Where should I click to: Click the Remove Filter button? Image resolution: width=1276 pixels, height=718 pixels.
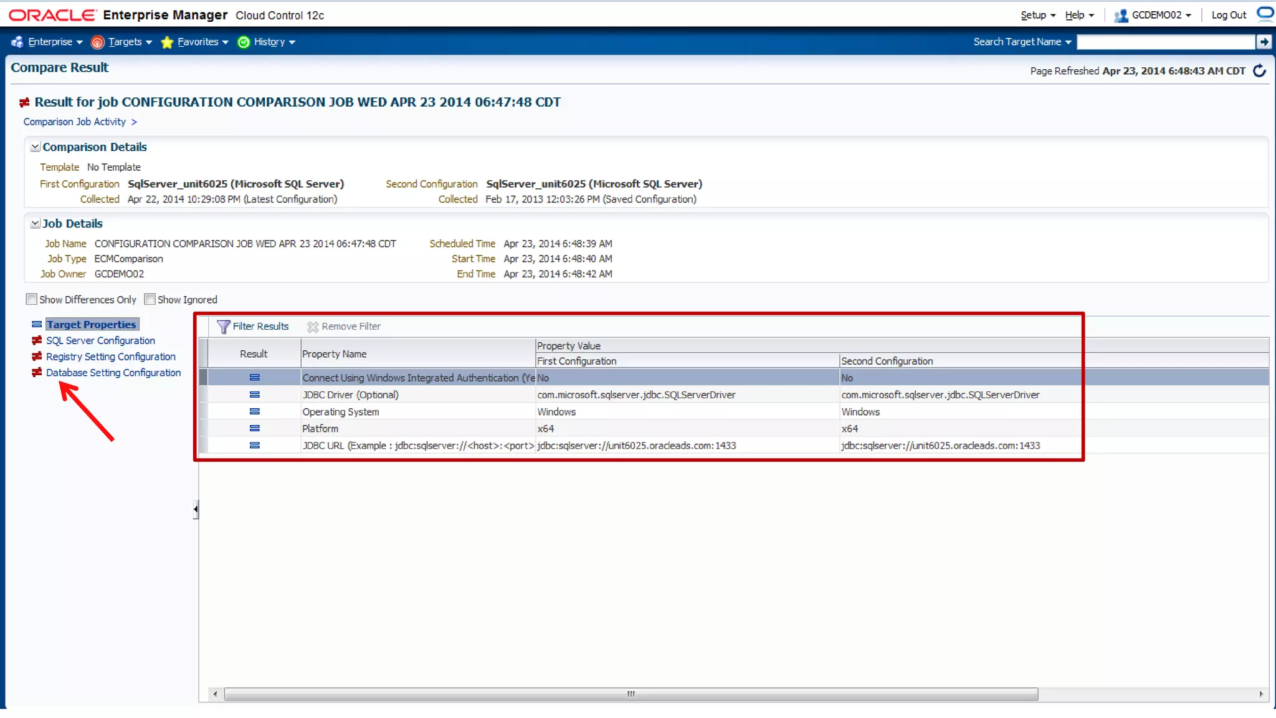(x=344, y=326)
